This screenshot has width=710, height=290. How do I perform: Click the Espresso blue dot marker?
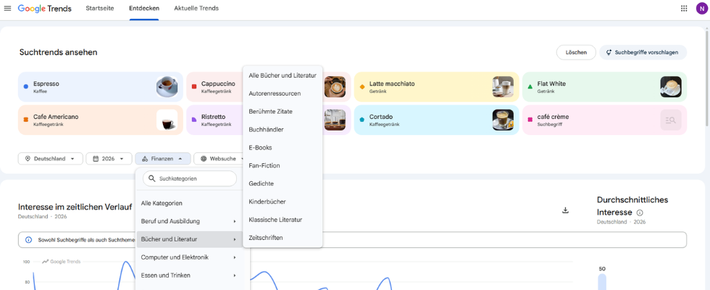point(26,86)
